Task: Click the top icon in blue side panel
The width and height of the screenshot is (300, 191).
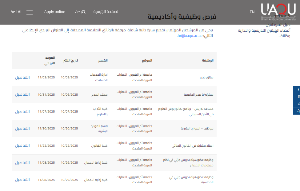Action: tap(298, 90)
